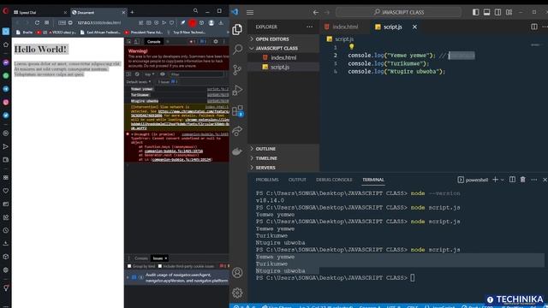Open index.html in the Explorer tree

tap(283, 57)
